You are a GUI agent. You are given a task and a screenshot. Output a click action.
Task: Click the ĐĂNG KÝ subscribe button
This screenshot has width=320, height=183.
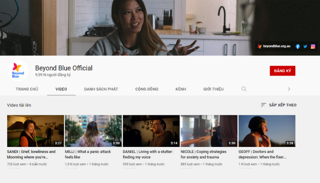(x=283, y=71)
